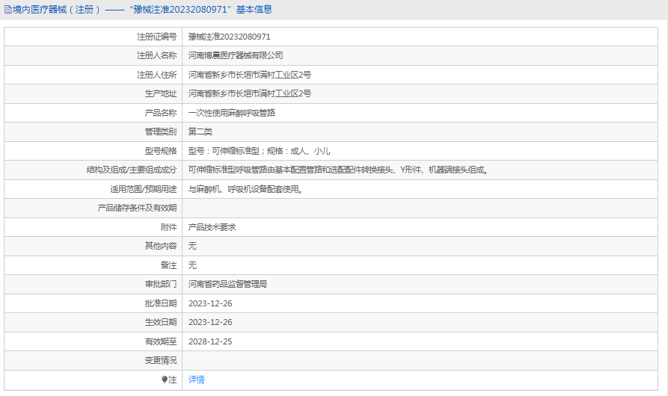Click registrant name 河南博晨医疗器械有限公司
Image resolution: width=668 pixels, height=396 pixels.
pos(236,56)
